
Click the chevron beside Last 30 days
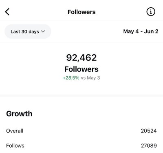click(x=43, y=31)
